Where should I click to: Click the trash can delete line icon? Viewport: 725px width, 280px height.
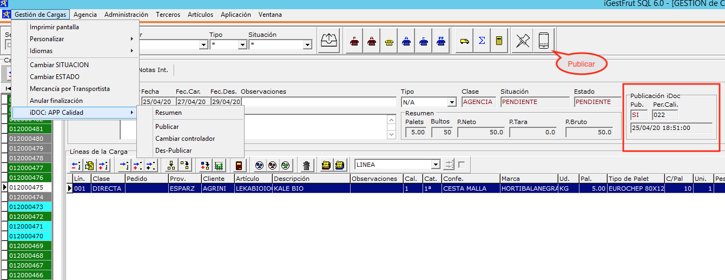[x=307, y=165]
